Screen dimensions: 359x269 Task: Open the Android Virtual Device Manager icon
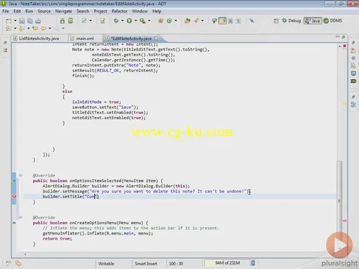[x=70, y=21]
